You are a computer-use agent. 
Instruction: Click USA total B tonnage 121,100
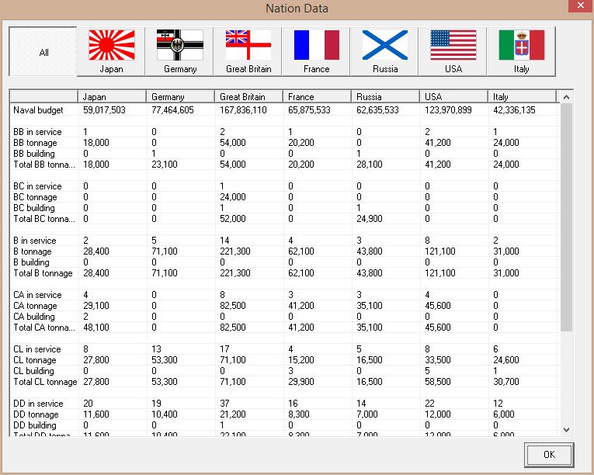point(439,273)
